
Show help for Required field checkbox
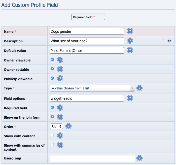click(x=60, y=108)
